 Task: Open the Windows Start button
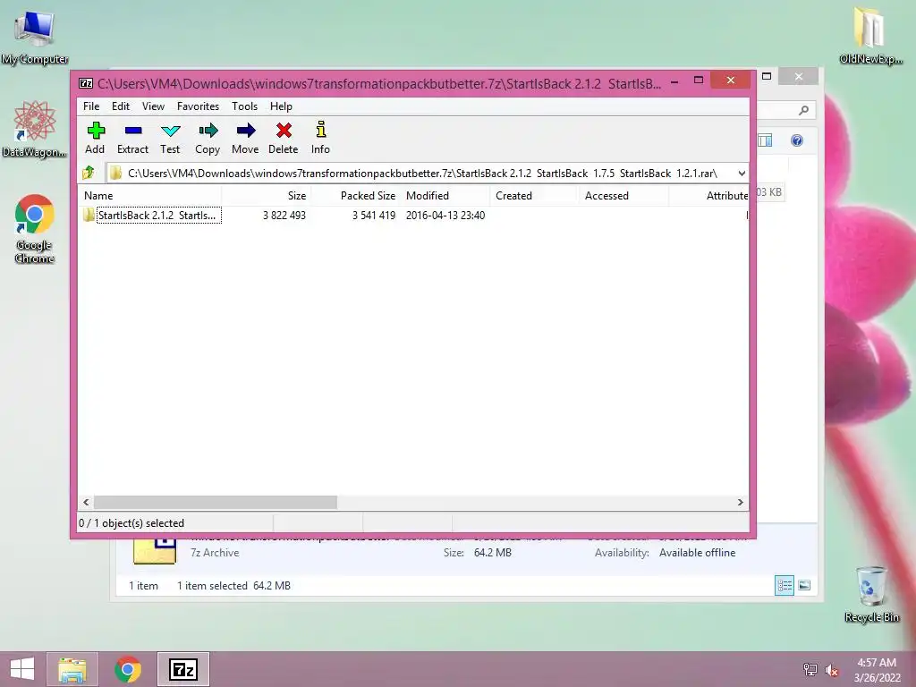(x=21, y=669)
